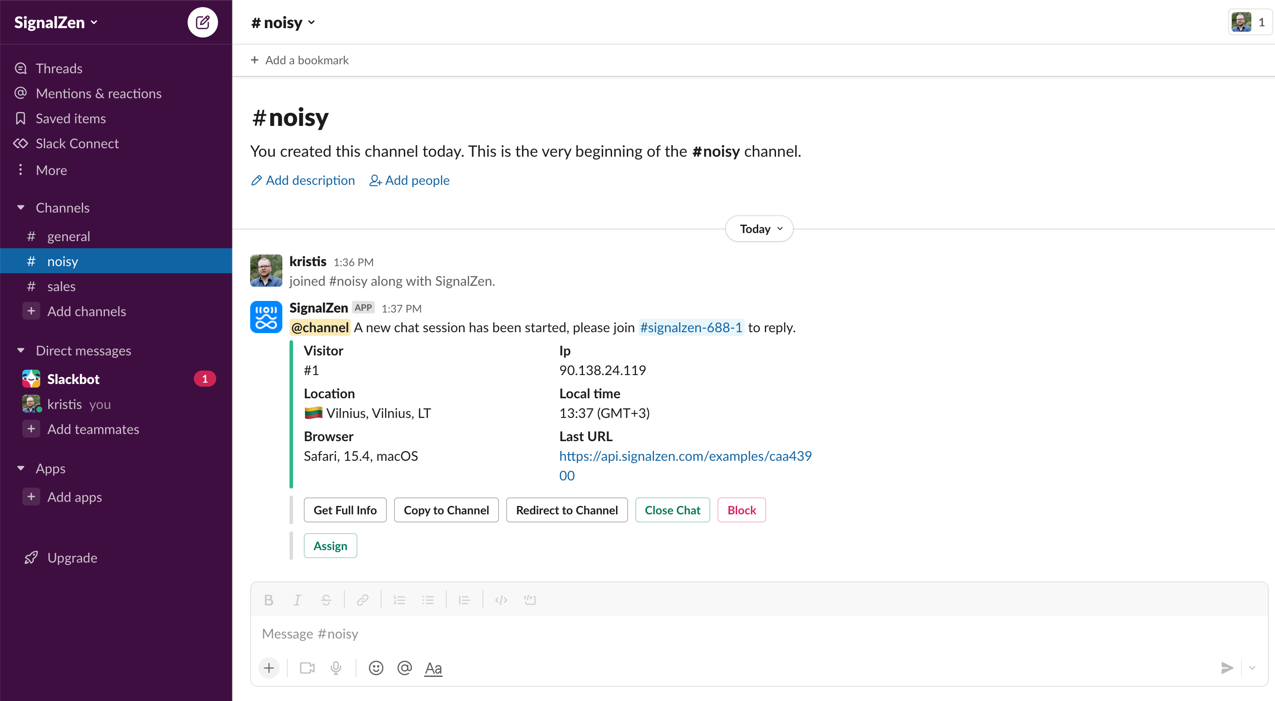Open the emoji picker icon
Viewport: 1275px width, 701px height.
pos(376,668)
